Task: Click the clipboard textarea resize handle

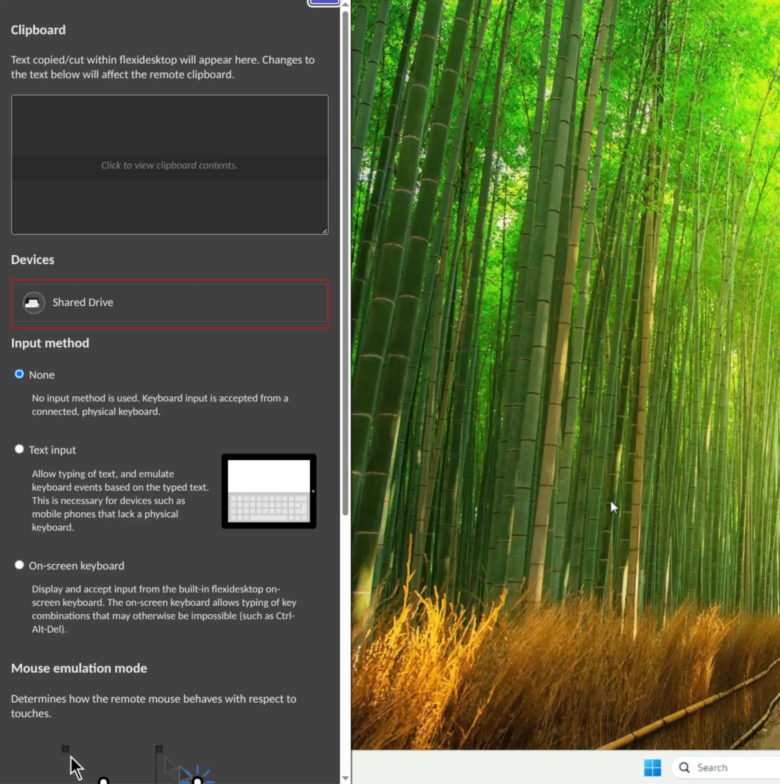Action: pyautogui.click(x=324, y=231)
